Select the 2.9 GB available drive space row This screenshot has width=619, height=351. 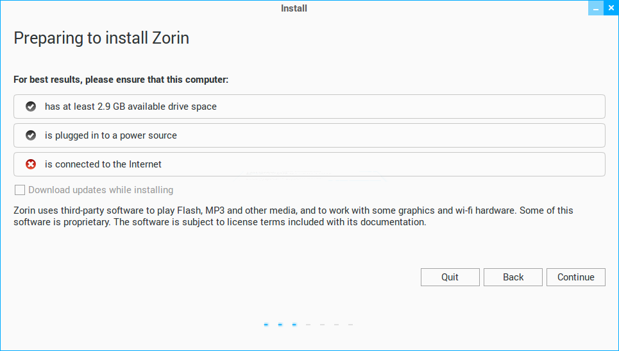click(x=309, y=107)
